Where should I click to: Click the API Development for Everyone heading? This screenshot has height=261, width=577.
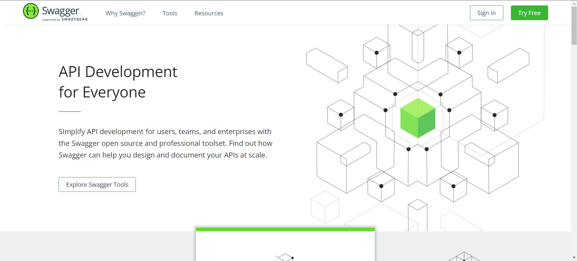point(118,82)
